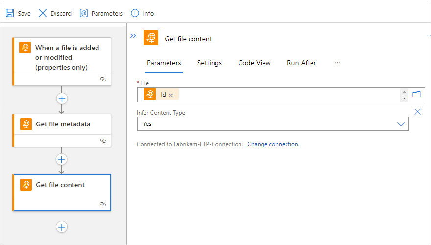Select the Get file metadata action card

62,124
